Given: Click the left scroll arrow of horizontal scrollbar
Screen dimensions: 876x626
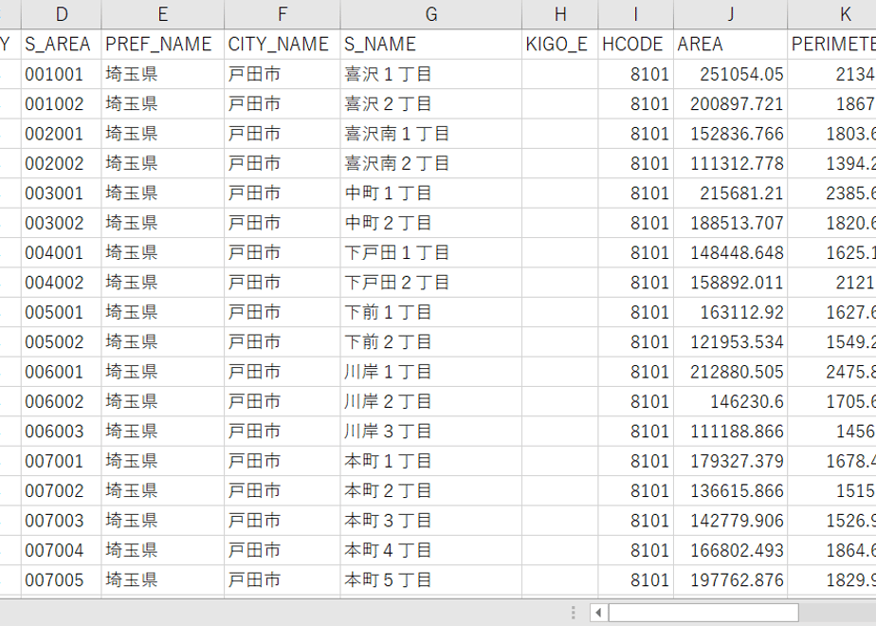Looking at the screenshot, I should (x=598, y=613).
